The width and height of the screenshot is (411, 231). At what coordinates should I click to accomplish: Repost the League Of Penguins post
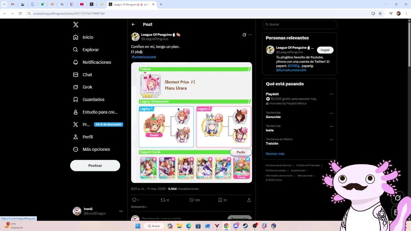(165, 200)
